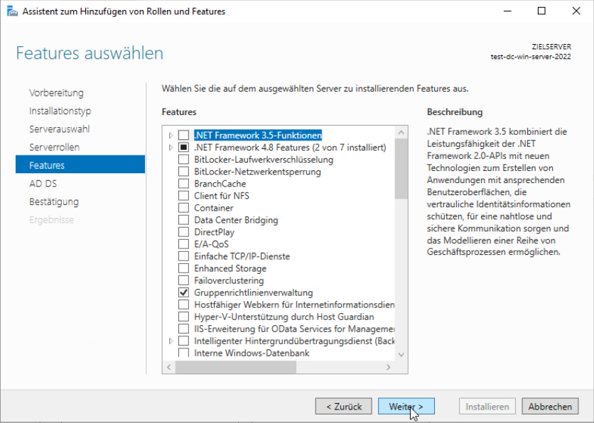The height and width of the screenshot is (423, 594).
Task: Tick Einfache TCP/IP-Dienste checkbox
Action: click(x=184, y=256)
